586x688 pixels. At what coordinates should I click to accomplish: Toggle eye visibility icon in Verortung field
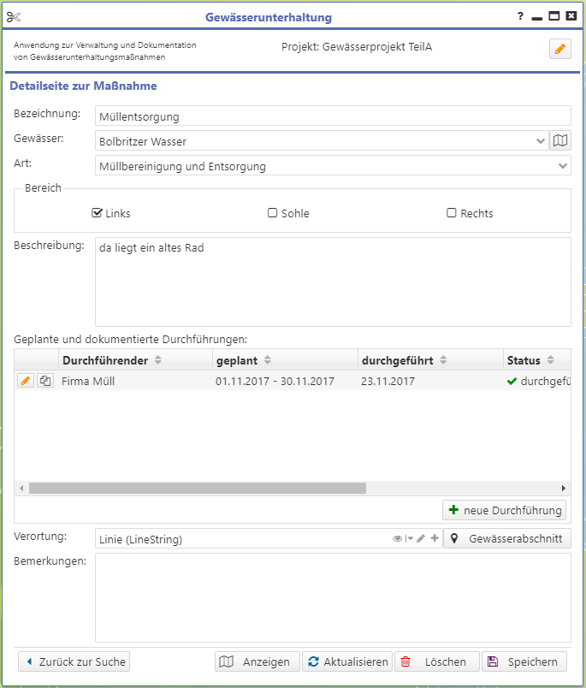397,539
